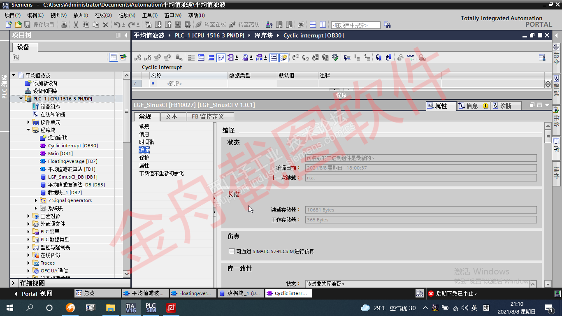The width and height of the screenshot is (562, 316).
Task: Select 时间戳 in properties navigation
Action: click(147, 142)
